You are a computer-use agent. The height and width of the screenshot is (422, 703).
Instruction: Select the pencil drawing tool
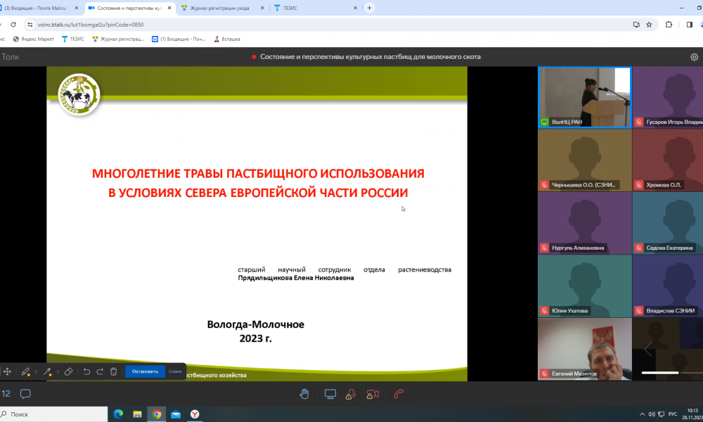point(25,371)
